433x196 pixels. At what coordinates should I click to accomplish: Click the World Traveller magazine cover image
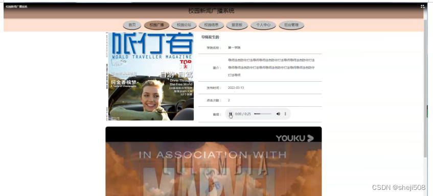[x=150, y=77]
